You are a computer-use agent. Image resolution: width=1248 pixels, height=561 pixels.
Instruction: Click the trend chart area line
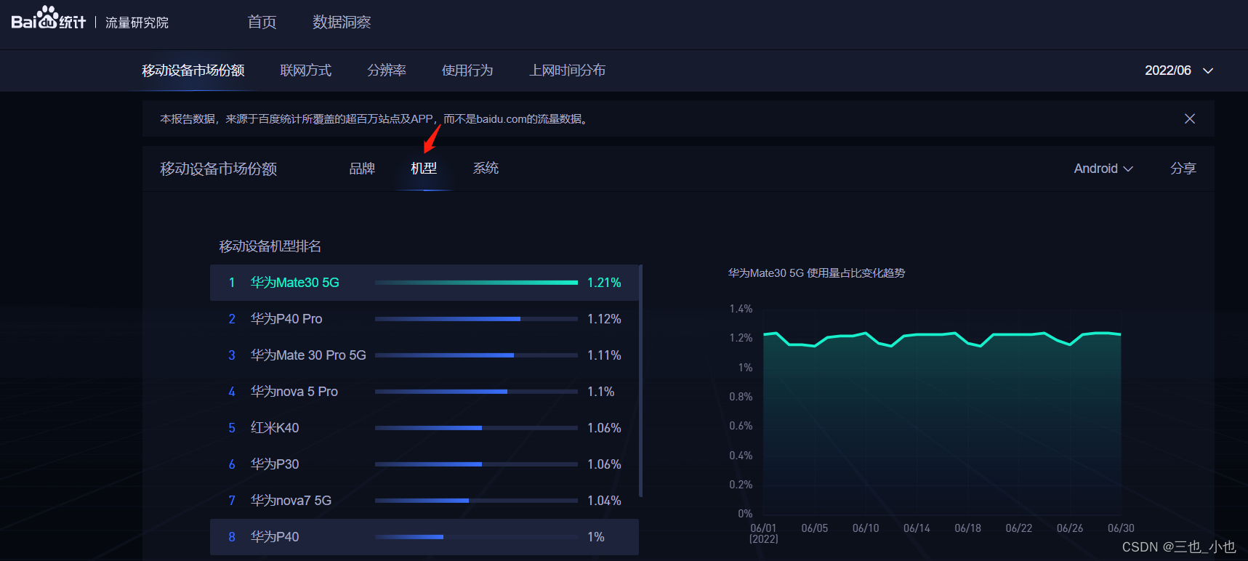pyautogui.click(x=942, y=338)
